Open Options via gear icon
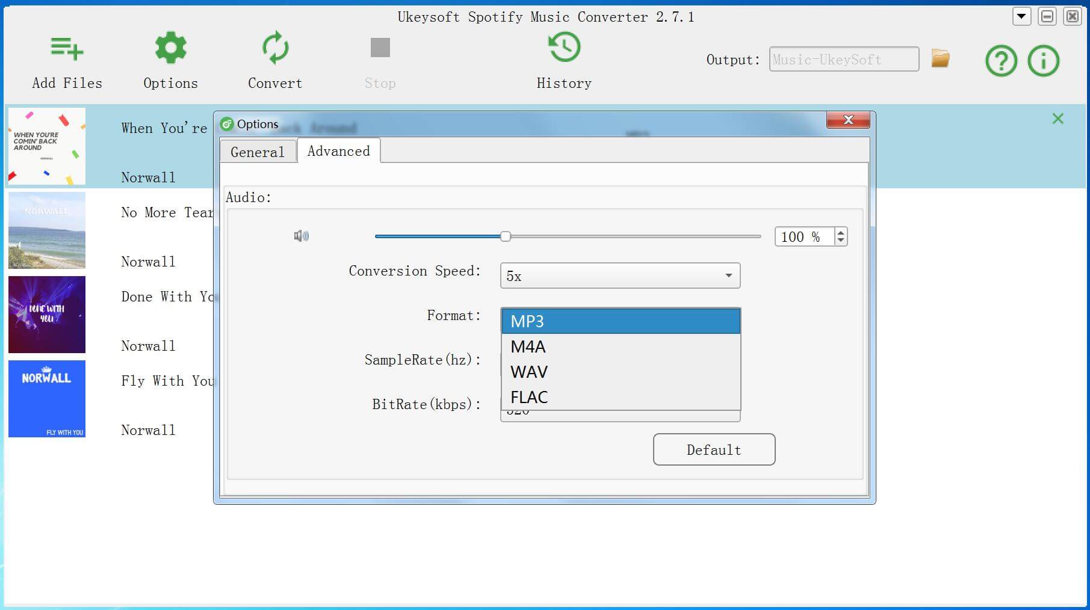This screenshot has width=1090, height=610. point(171,48)
